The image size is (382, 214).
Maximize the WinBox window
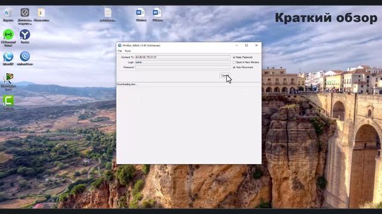coord(247,45)
